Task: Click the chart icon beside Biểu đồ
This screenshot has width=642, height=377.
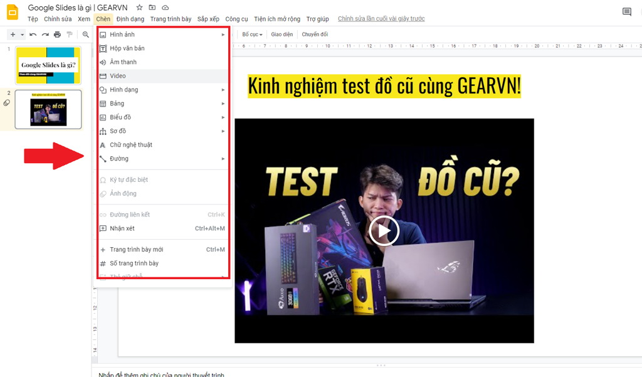Action: tap(103, 117)
